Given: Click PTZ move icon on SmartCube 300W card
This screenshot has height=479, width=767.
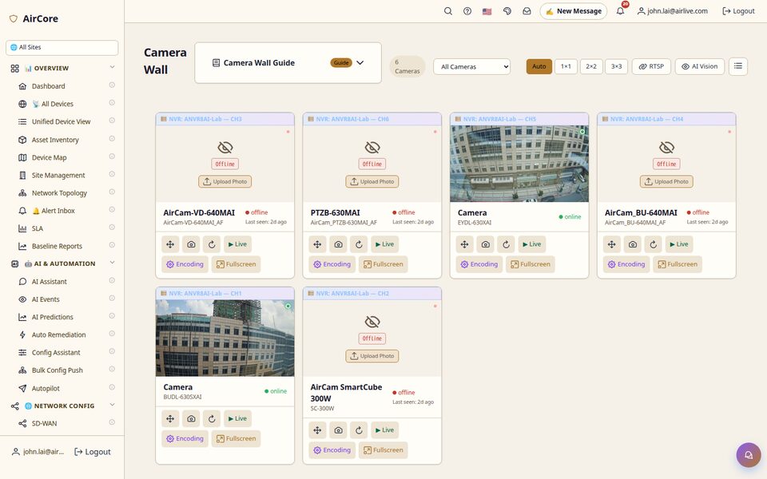Looking at the screenshot, I should click(x=317, y=430).
